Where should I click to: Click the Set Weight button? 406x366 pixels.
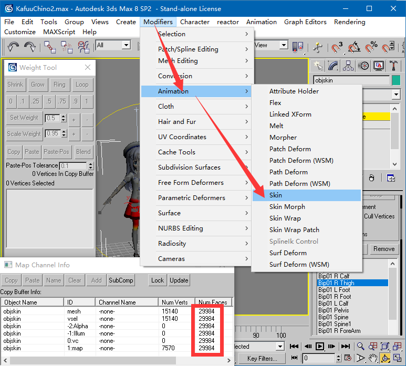click(x=24, y=118)
